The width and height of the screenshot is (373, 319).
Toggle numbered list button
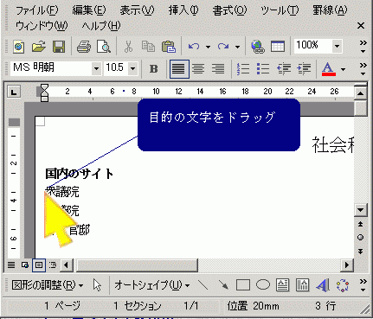243,69
